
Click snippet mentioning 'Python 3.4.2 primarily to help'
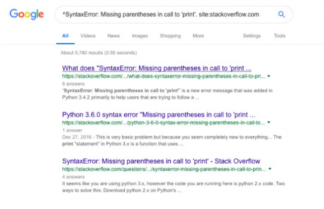point(167,94)
